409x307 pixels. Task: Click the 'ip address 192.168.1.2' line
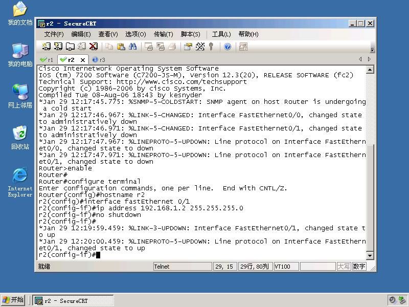tap(141, 208)
